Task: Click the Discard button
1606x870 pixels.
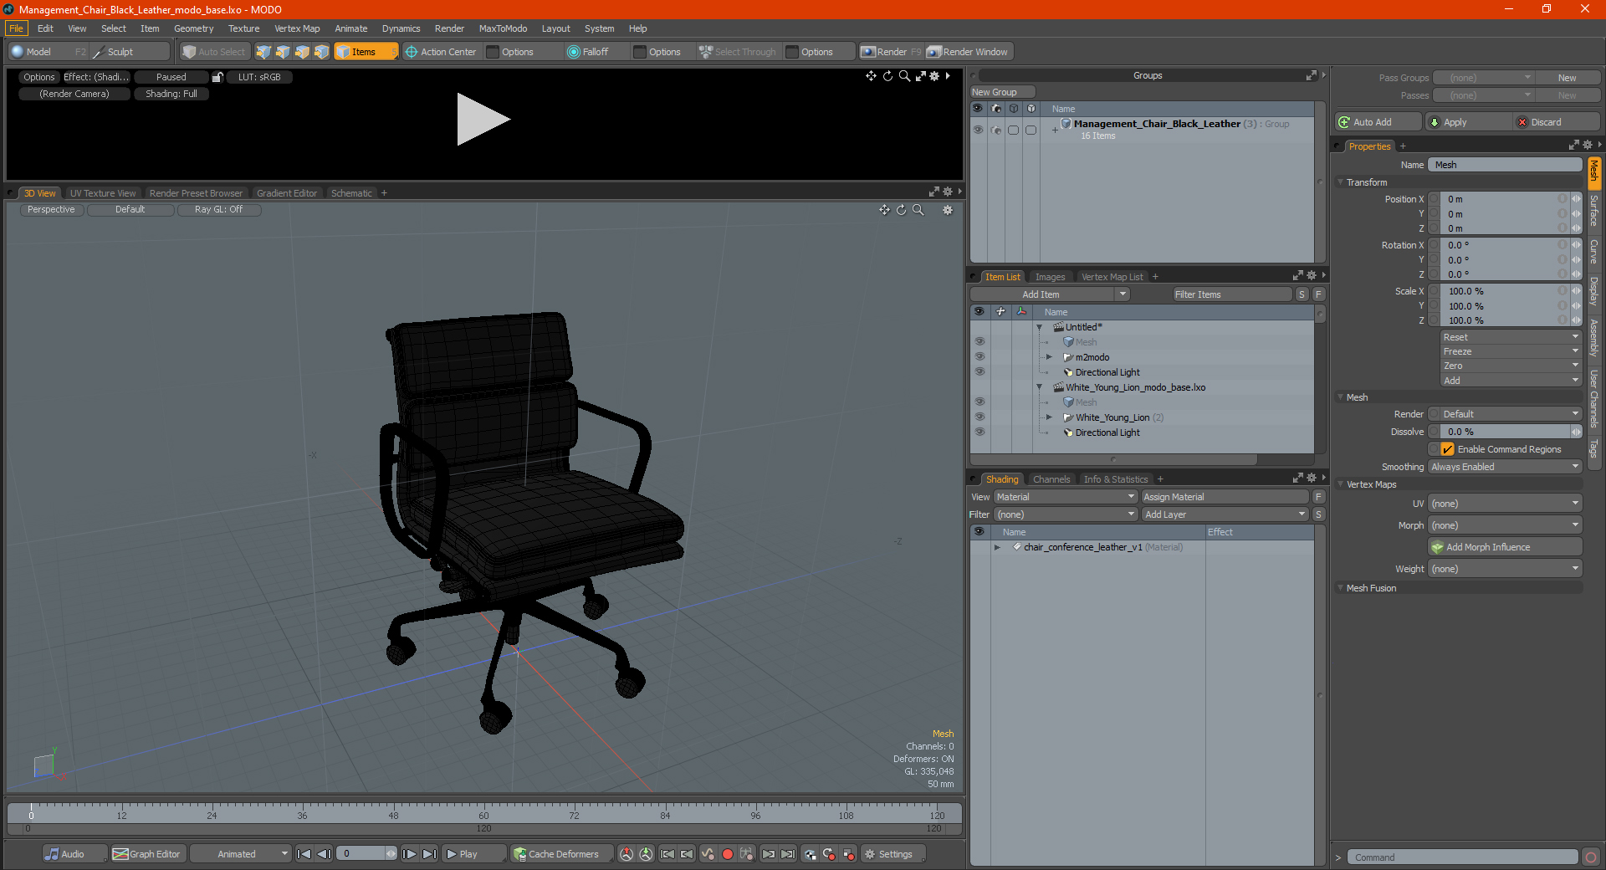Action: click(x=1556, y=122)
